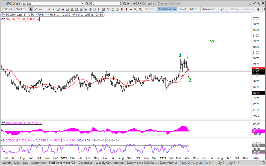This screenshot has width=266, height=166.
Task: Click the ZC Z26 study label icon
Action: coord(3,14)
